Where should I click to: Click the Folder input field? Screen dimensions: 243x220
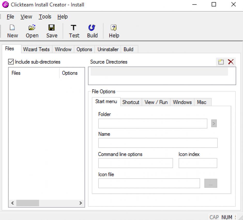pyautogui.click(x=153, y=124)
